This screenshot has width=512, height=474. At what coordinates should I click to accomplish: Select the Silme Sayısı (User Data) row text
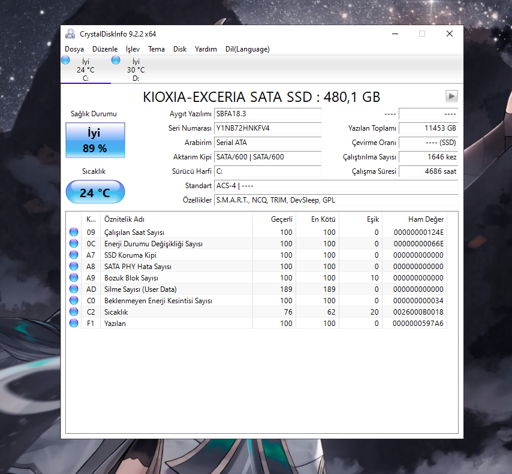coord(140,289)
